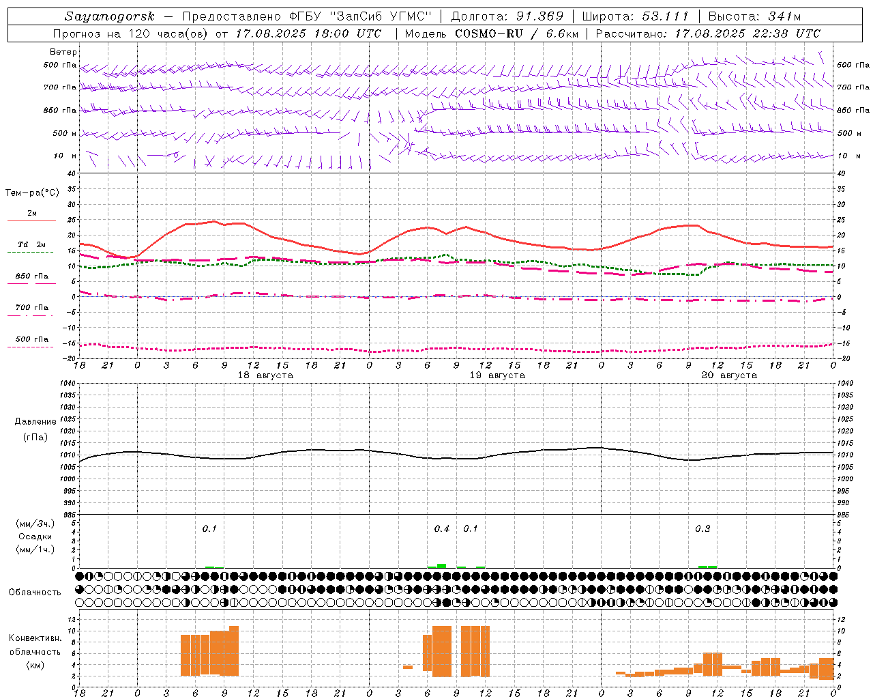Viewport: 873px width, 699px height.
Task: Click the "Предоставлено ФГБУ ЗапСиб УГМС" provider text
Action: click(307, 16)
